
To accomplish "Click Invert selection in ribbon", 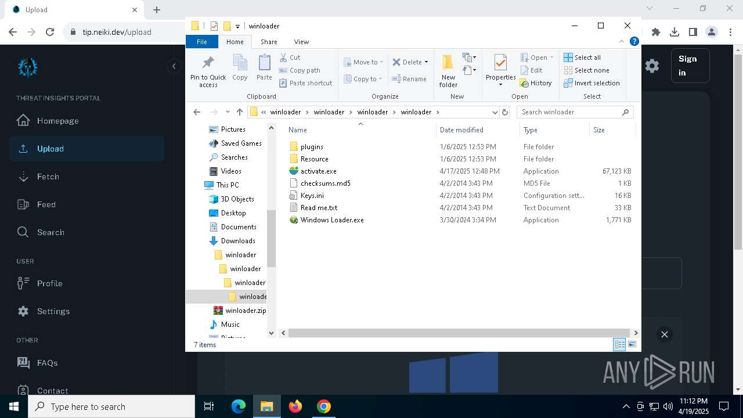I will 591,83.
